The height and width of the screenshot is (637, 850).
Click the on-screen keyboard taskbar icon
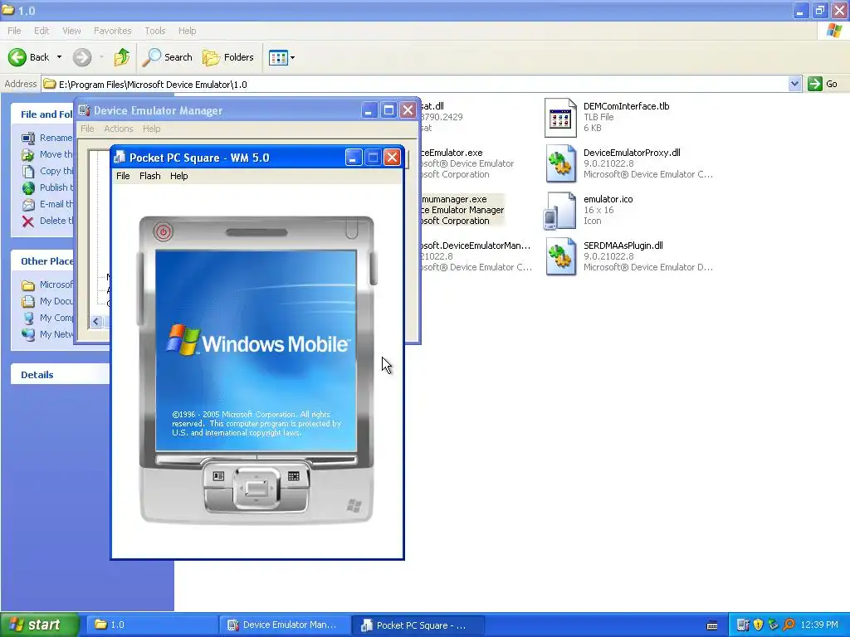pos(712,625)
